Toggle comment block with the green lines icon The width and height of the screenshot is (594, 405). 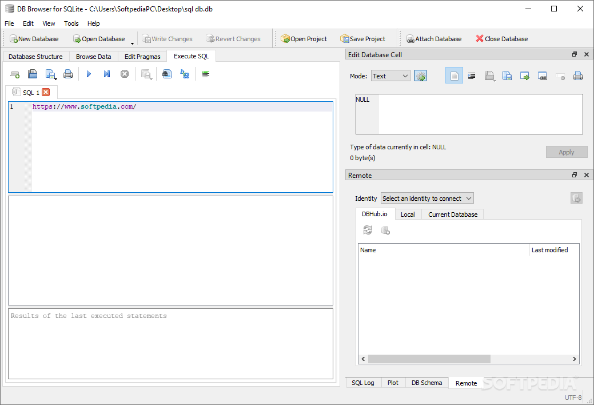click(x=206, y=74)
